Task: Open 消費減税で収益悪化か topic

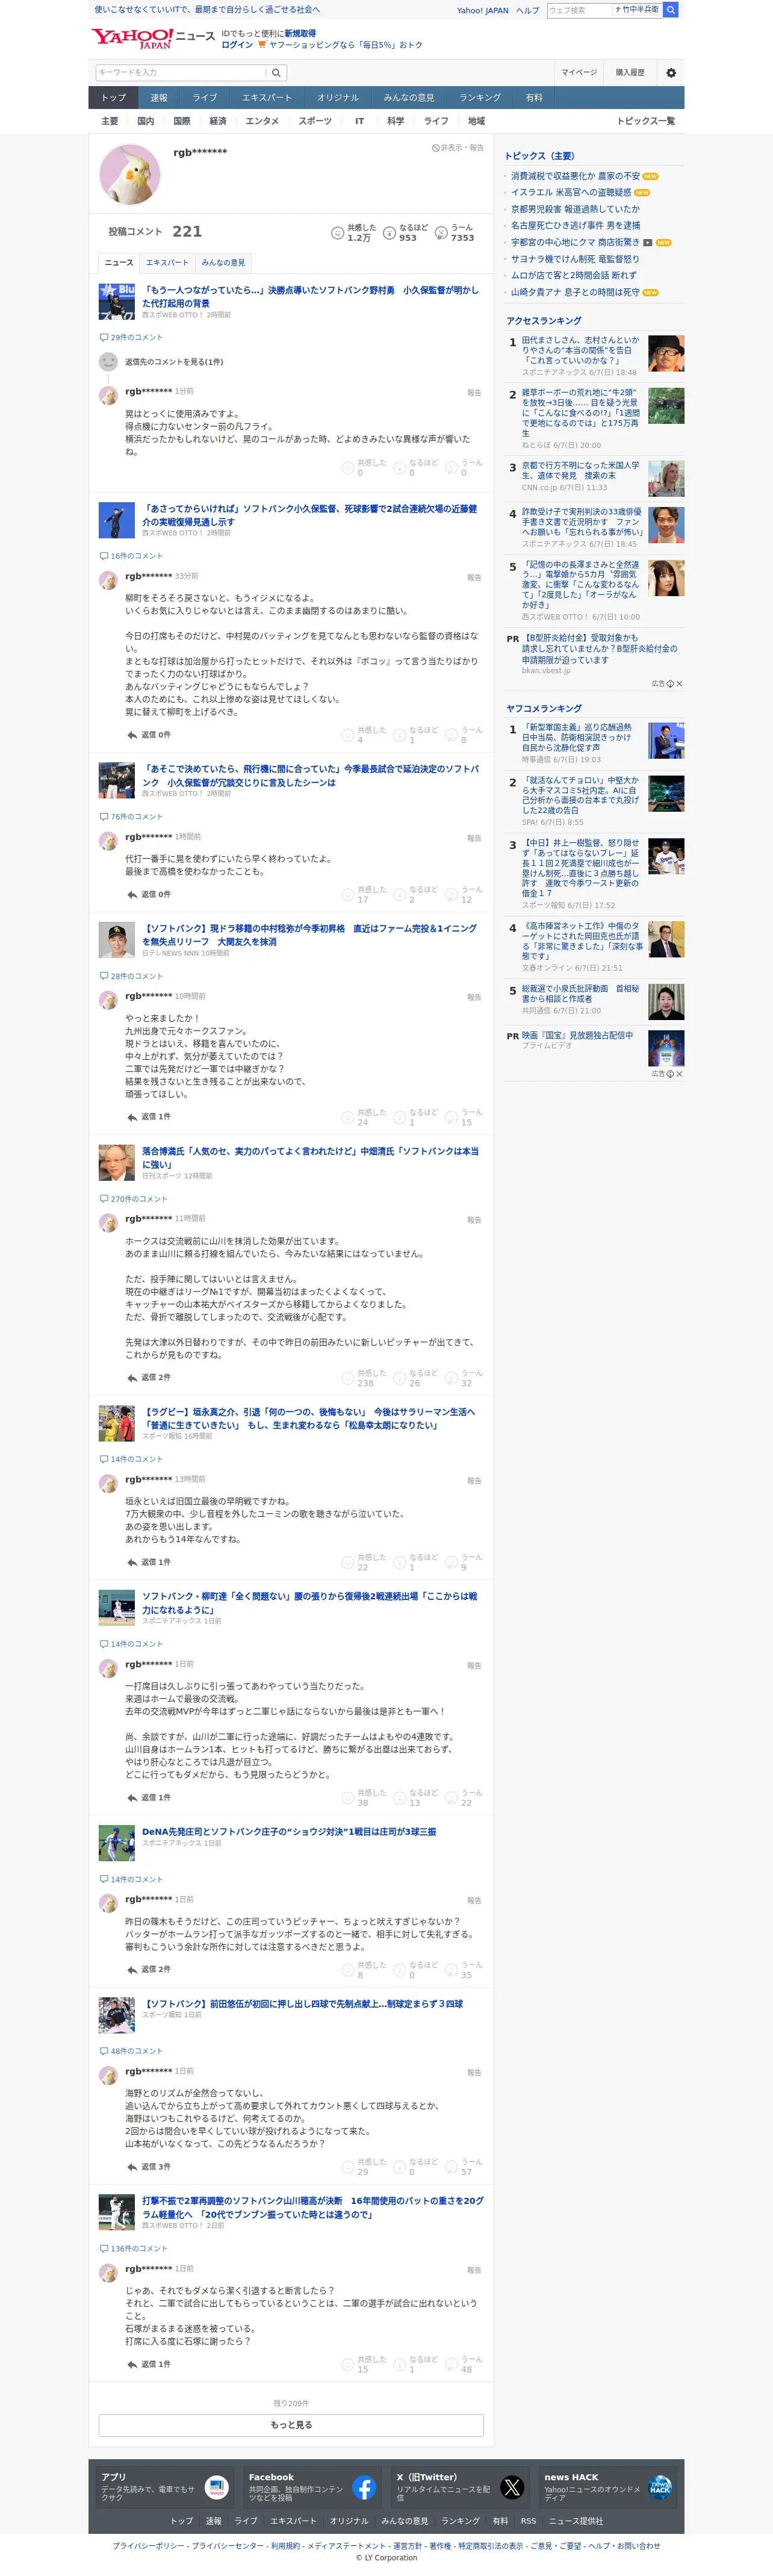Action: point(575,176)
